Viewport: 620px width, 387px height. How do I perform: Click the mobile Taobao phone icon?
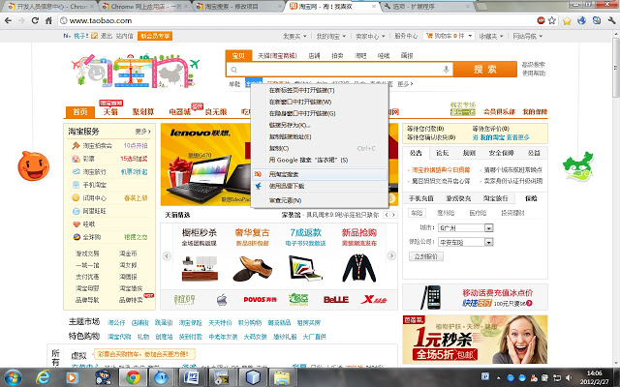coord(76,185)
